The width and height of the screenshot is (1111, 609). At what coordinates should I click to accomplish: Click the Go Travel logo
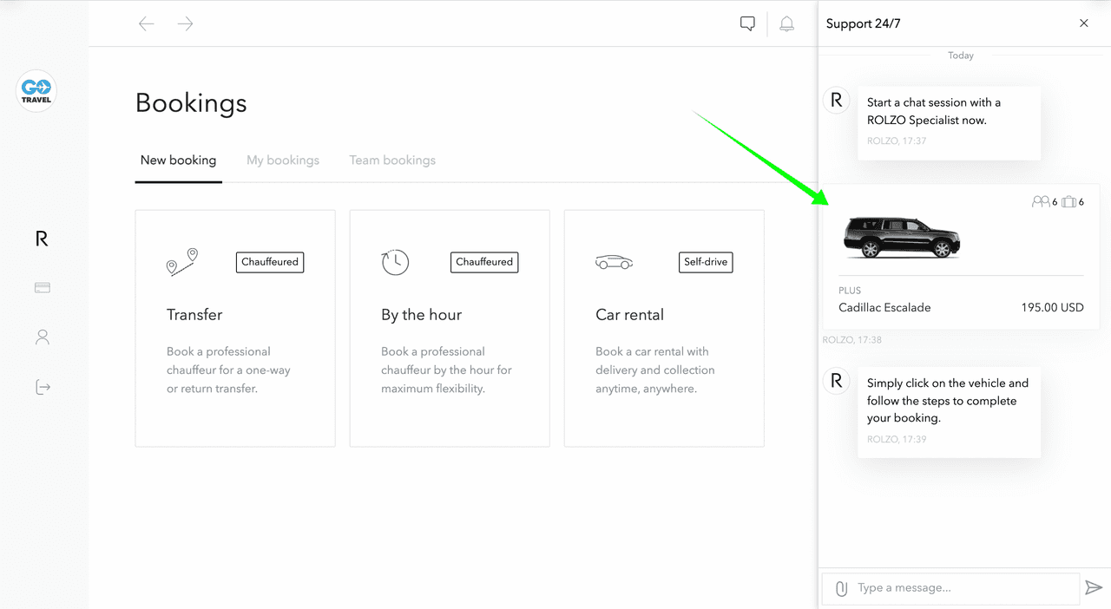(36, 91)
